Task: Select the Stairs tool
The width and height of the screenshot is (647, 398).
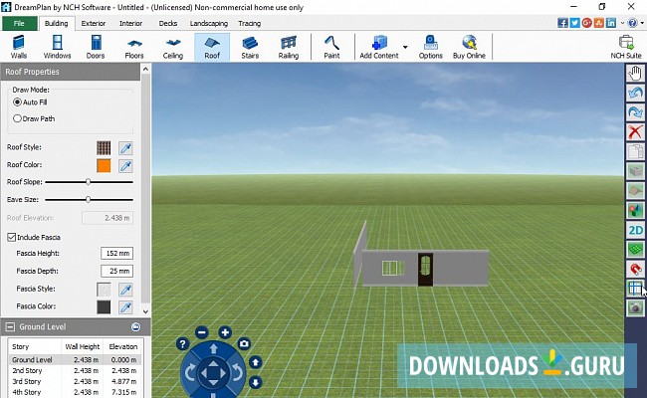Action: click(250, 47)
